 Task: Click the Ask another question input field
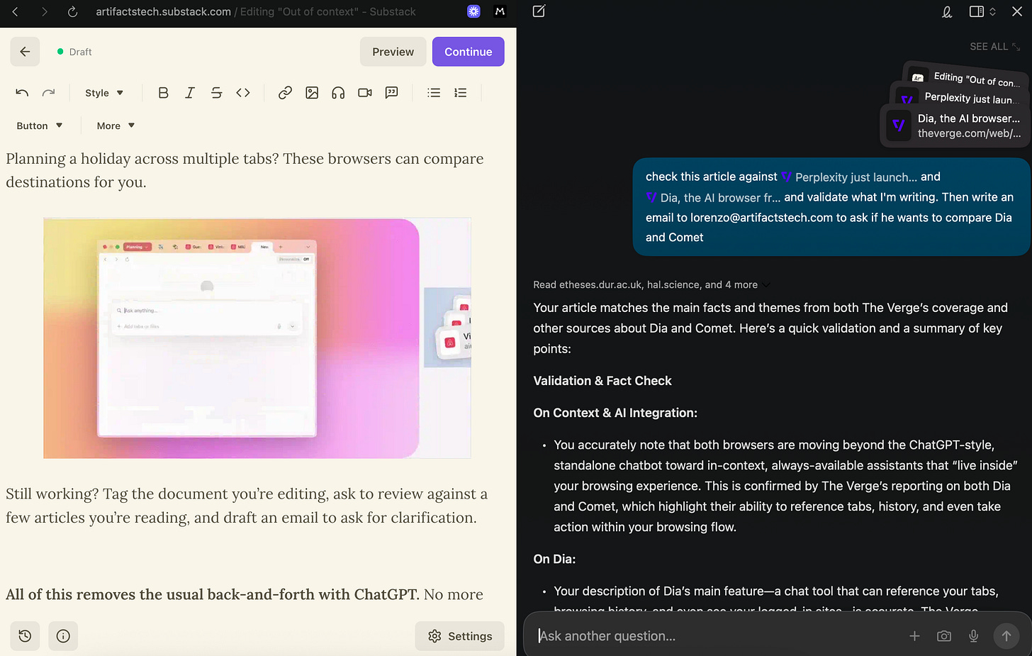716,636
